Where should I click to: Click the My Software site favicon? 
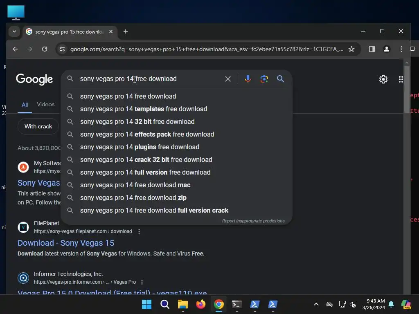point(23,167)
